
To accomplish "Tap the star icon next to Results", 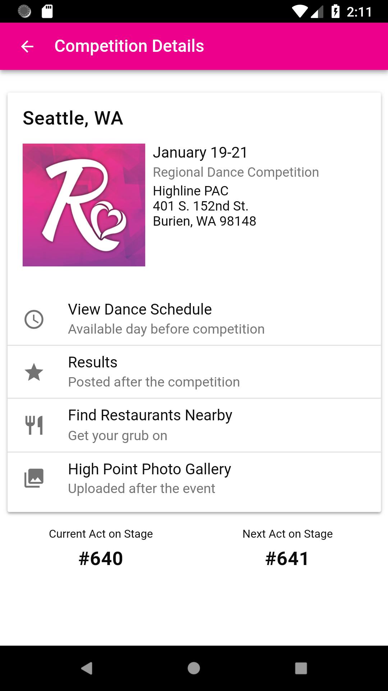I will click(34, 372).
